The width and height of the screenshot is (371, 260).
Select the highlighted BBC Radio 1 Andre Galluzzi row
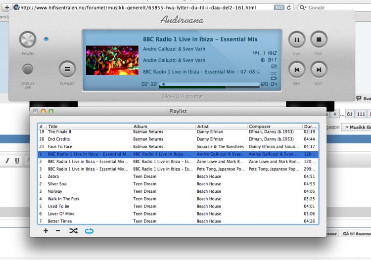[x=178, y=154]
